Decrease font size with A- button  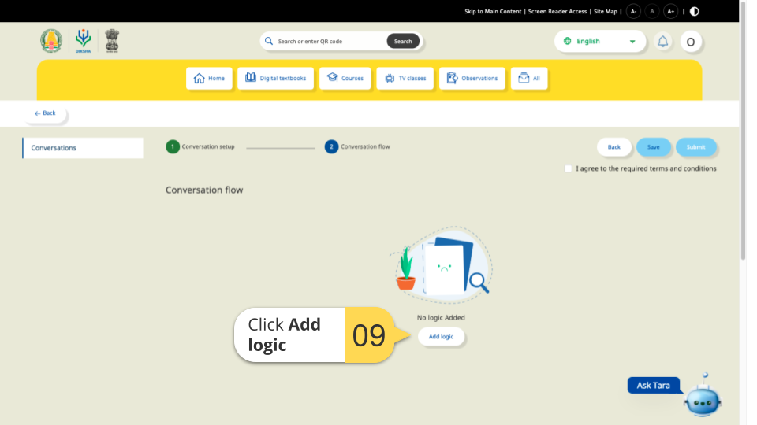(633, 11)
